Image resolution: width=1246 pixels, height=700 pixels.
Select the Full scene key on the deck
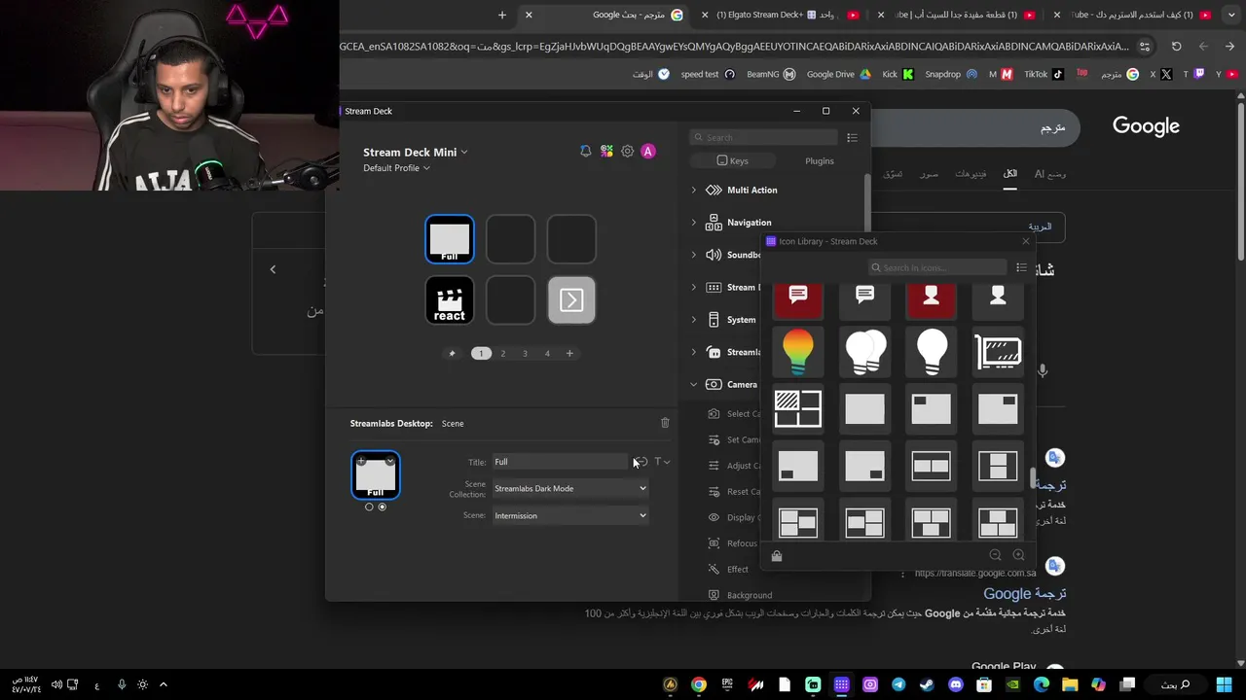[450, 239]
